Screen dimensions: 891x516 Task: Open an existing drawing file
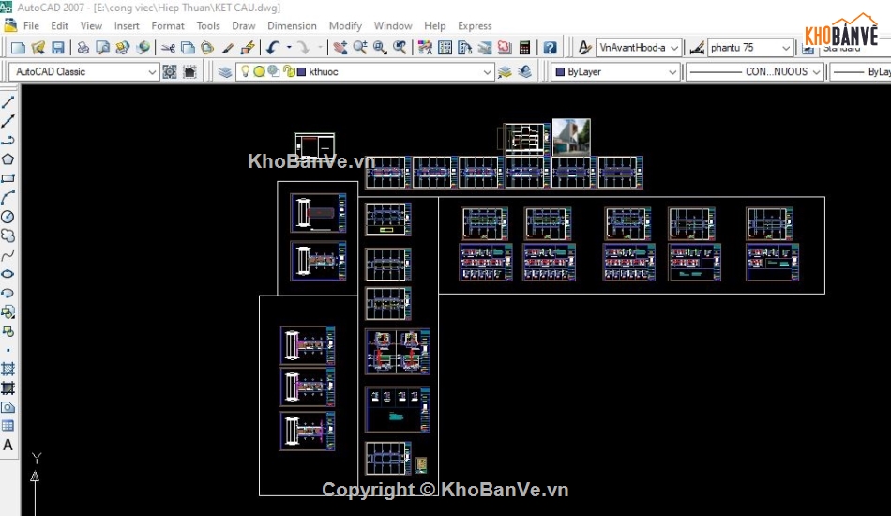(x=38, y=48)
